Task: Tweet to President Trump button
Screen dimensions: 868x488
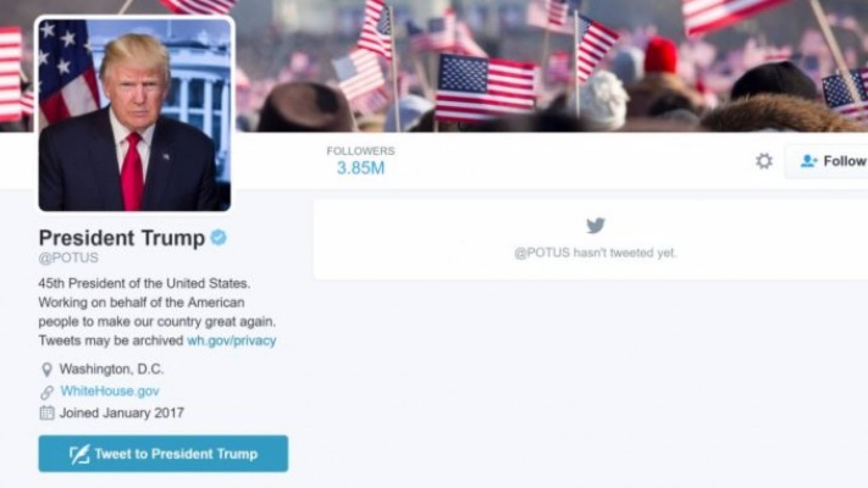Action: pyautogui.click(x=163, y=454)
